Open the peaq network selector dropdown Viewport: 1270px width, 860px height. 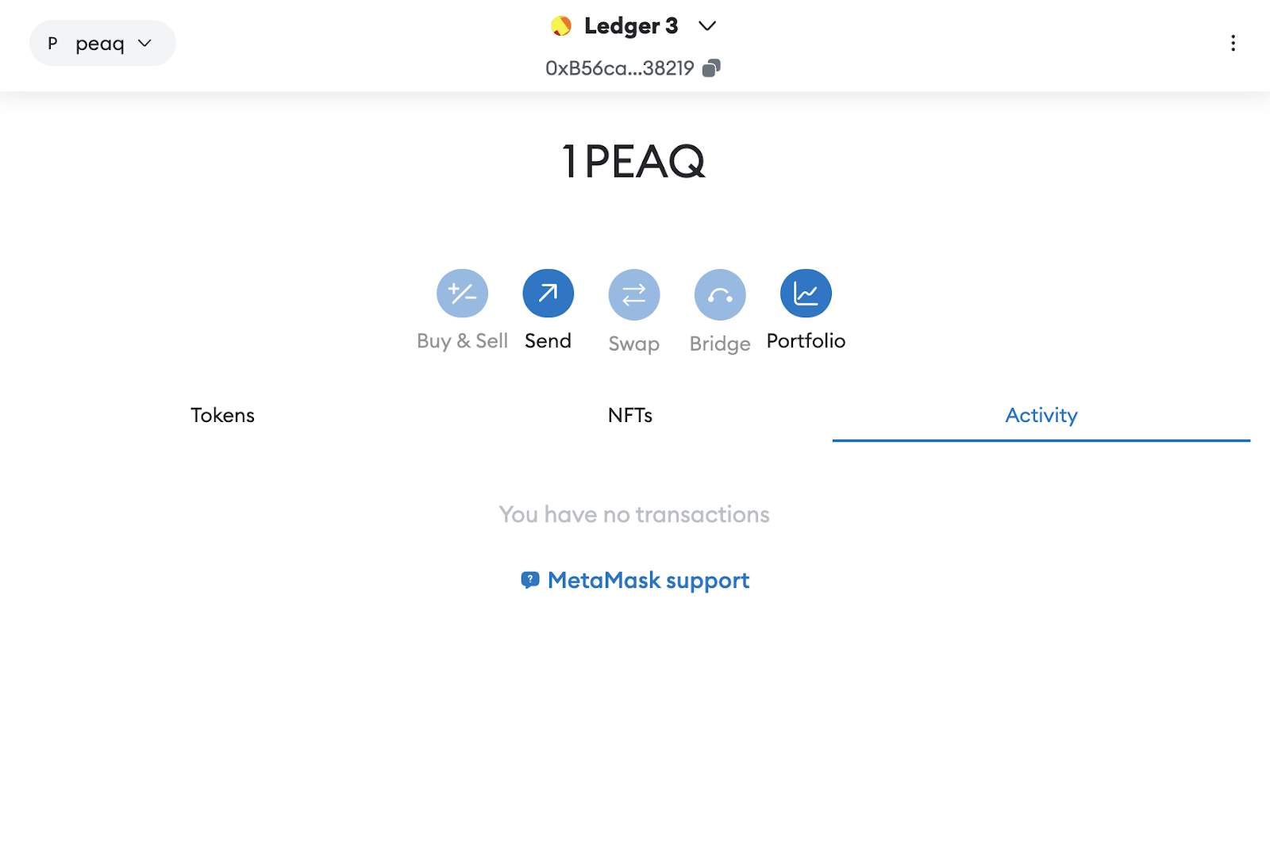(x=102, y=43)
